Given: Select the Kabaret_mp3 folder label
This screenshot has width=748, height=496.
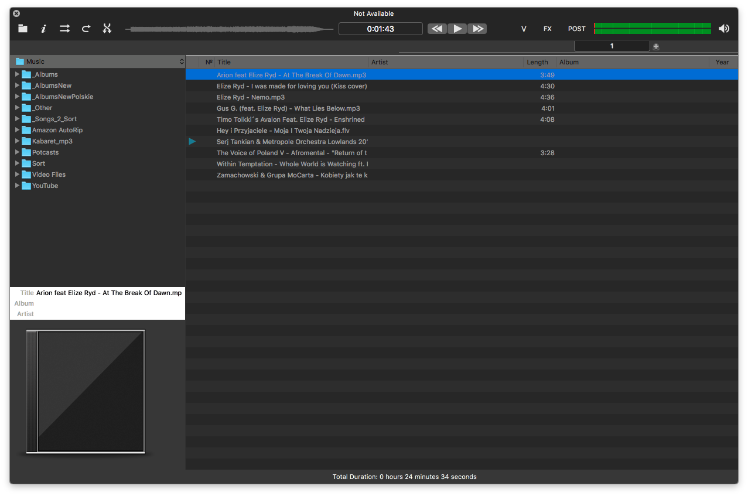Looking at the screenshot, I should click(x=52, y=141).
